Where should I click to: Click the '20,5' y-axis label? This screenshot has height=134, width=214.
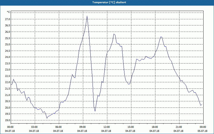point(7,101)
